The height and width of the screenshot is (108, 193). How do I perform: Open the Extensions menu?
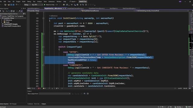[52, 1]
